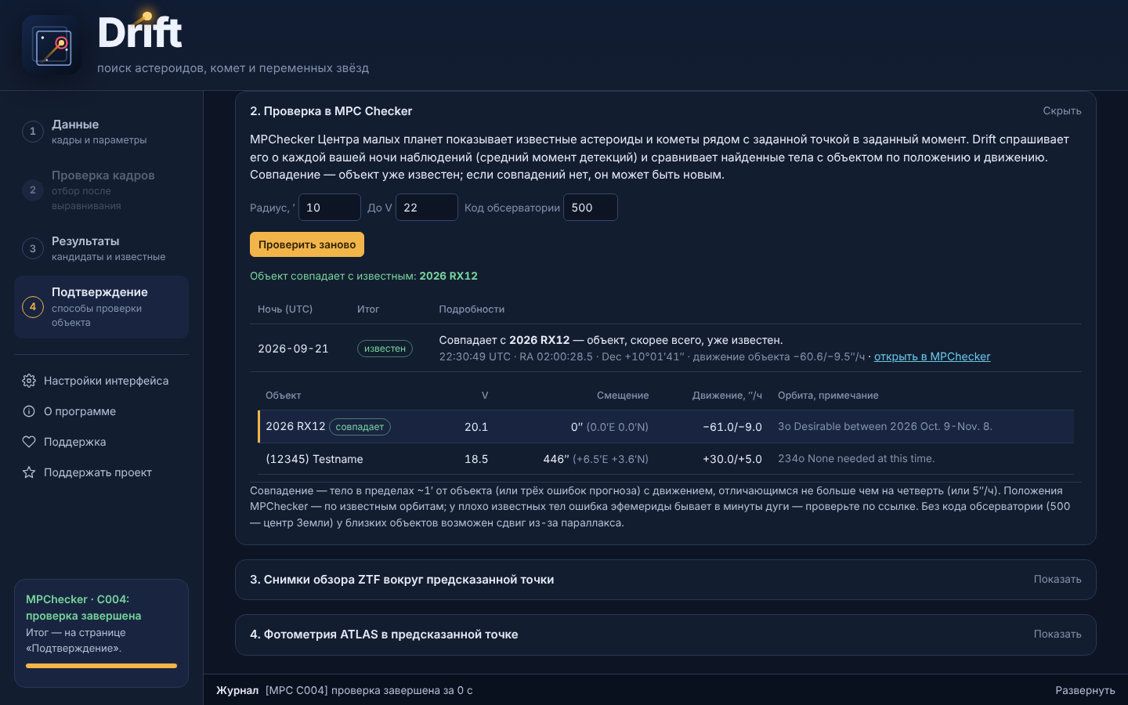Click note 234o None needed at this time
The image size is (1128, 705).
coord(856,458)
